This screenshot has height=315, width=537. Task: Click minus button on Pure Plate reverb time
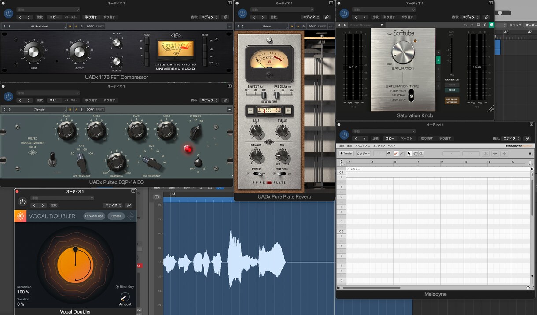pos(250,111)
